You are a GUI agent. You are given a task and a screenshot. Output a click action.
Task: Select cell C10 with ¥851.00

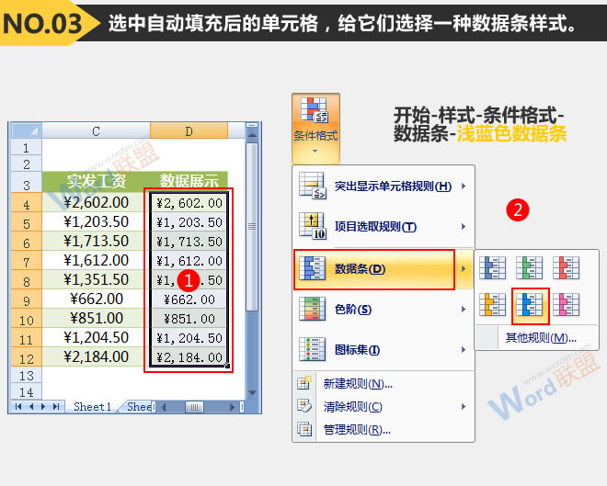click(x=96, y=318)
